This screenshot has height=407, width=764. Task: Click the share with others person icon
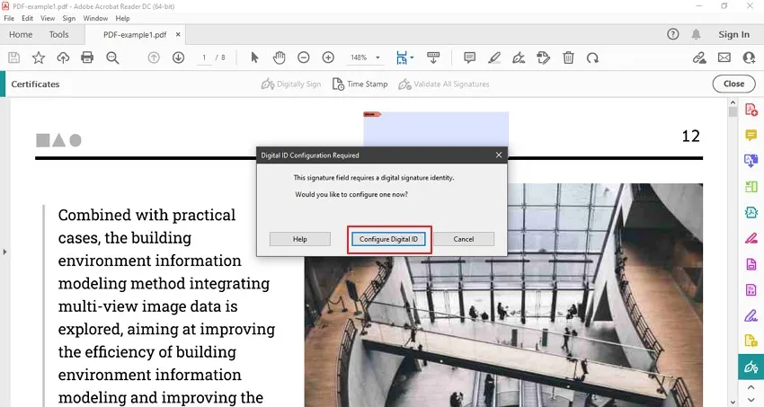point(750,58)
